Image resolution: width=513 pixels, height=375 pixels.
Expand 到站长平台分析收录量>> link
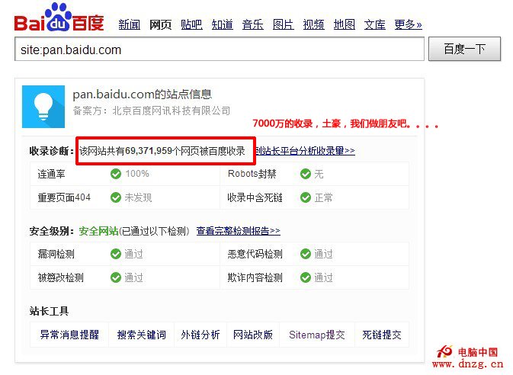(305, 151)
